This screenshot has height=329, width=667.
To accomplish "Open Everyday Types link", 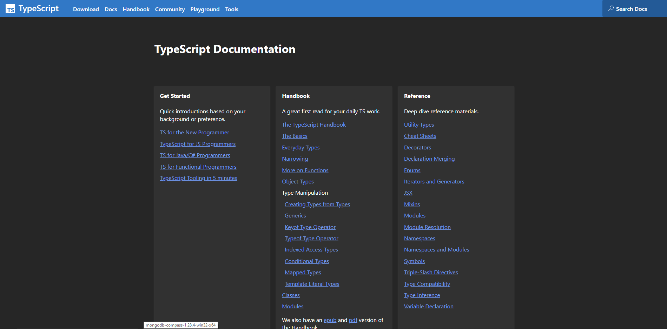I will tap(301, 148).
